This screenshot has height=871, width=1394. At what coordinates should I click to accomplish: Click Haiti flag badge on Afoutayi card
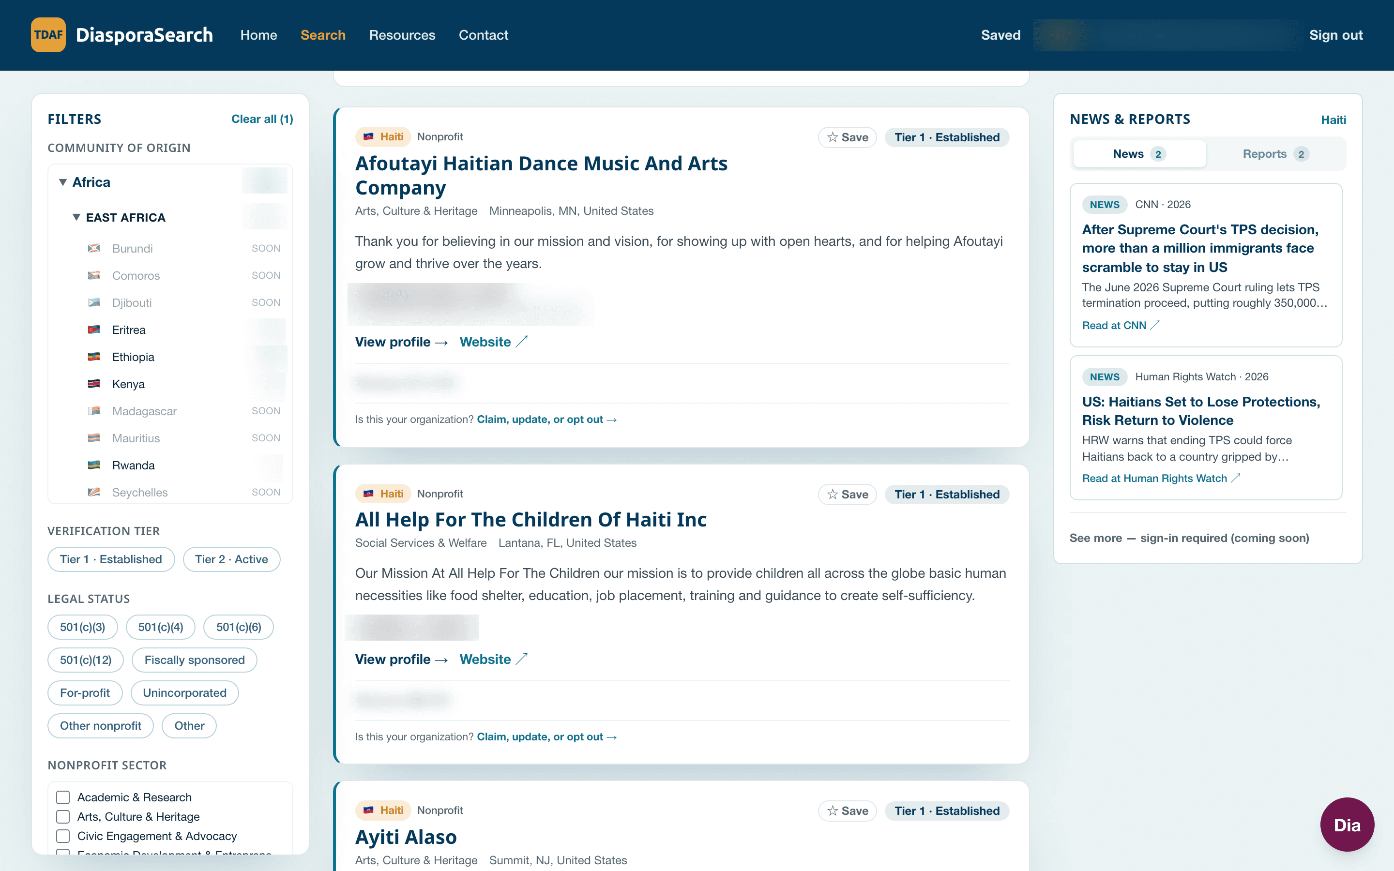point(383,136)
